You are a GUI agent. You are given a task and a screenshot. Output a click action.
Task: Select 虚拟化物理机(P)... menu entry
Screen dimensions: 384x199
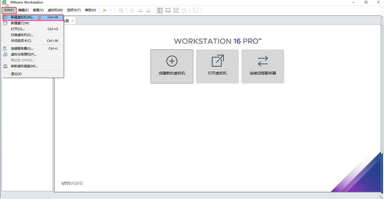point(33,54)
